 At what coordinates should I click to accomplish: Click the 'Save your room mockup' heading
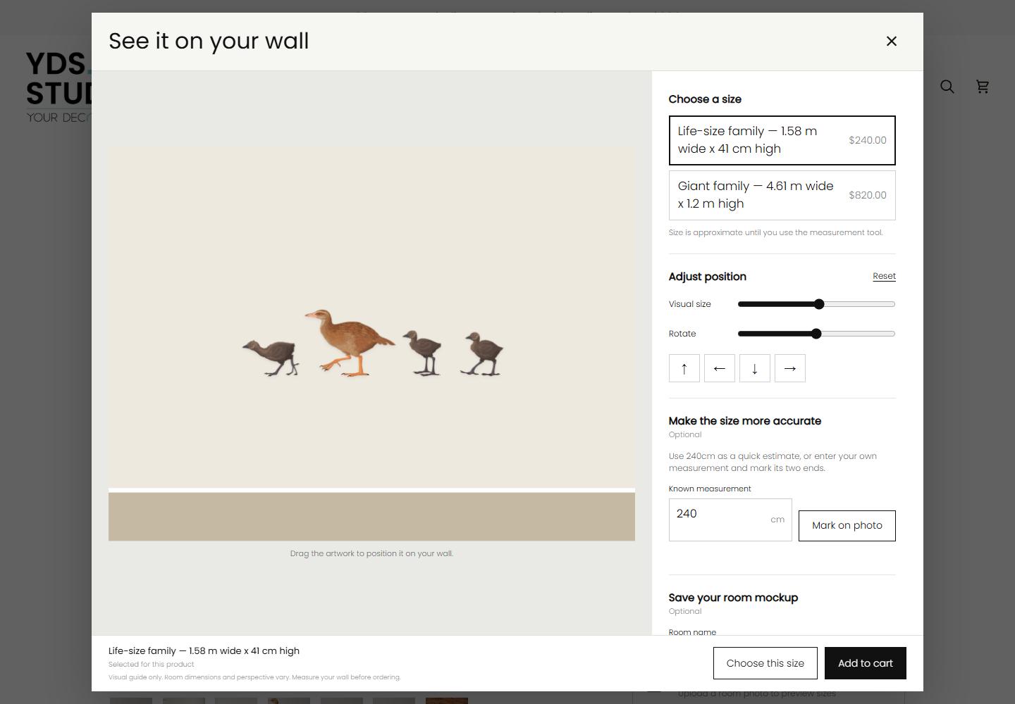click(733, 598)
